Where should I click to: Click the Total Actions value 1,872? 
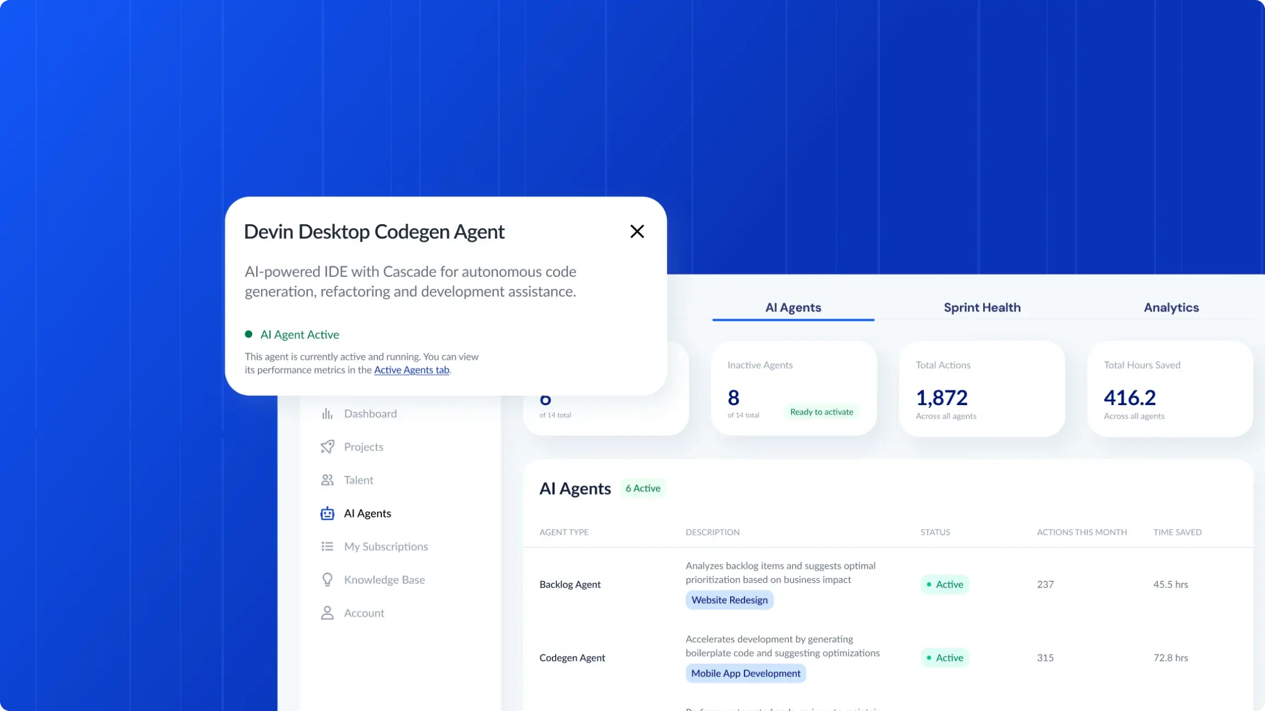click(x=942, y=397)
